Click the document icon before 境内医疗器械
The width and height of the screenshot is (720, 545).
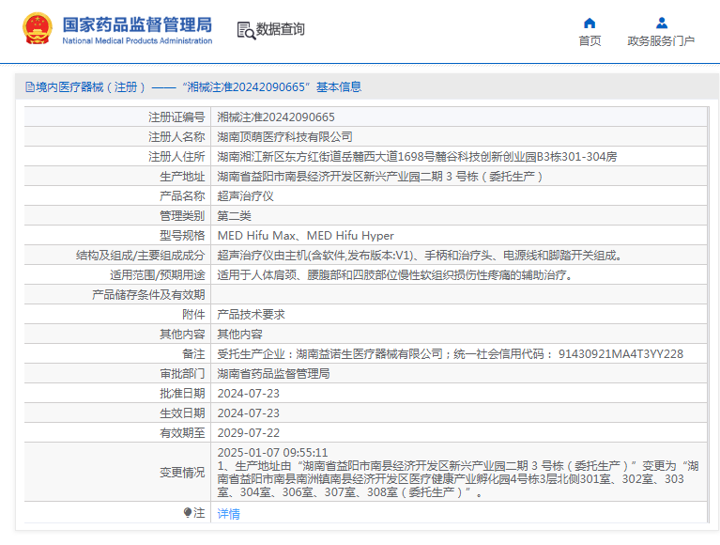pyautogui.click(x=29, y=87)
